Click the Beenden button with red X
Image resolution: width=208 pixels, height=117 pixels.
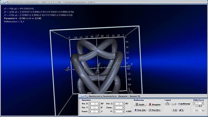(155, 104)
